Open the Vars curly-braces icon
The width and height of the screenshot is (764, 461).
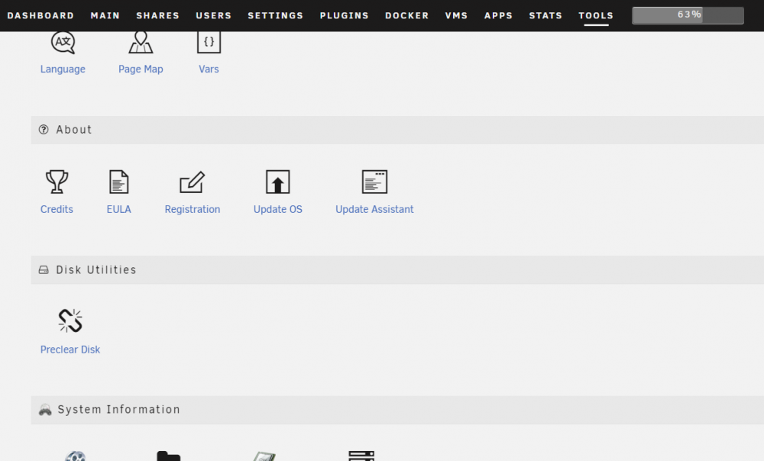pyautogui.click(x=209, y=42)
